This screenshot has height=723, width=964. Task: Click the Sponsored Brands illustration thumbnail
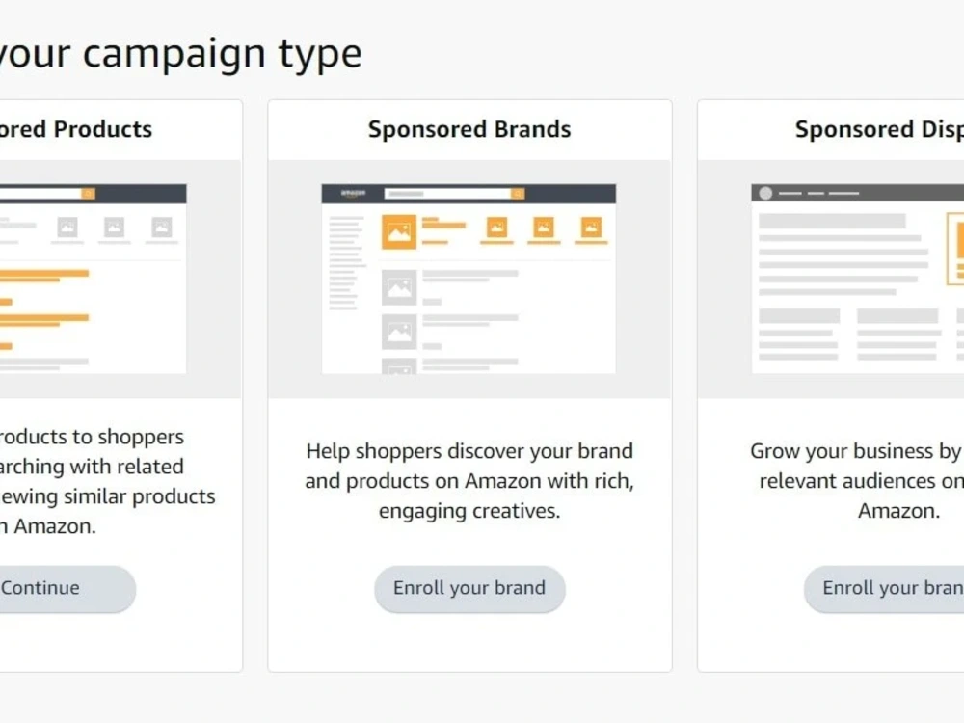pyautogui.click(x=469, y=279)
